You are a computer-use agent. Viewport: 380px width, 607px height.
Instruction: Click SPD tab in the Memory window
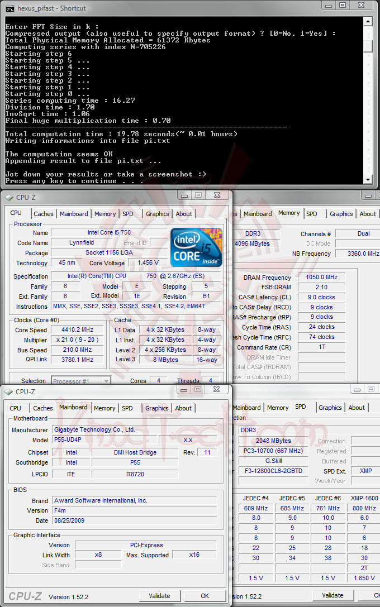tap(312, 214)
